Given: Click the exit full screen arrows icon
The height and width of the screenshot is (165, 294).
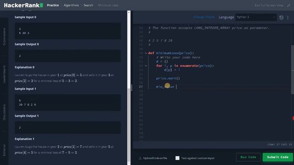Looking at the screenshot, I should (x=288, y=5).
